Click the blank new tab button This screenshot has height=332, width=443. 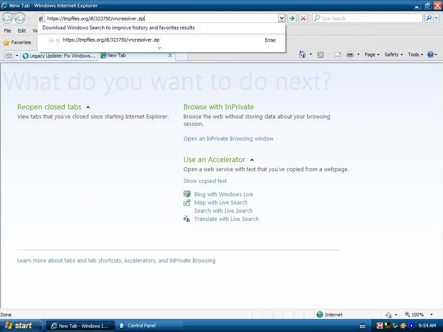(182, 56)
